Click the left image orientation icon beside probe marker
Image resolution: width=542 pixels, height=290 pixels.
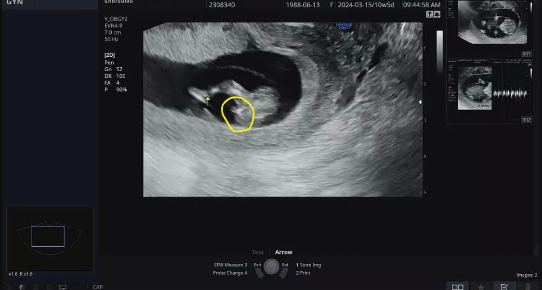click(x=430, y=14)
